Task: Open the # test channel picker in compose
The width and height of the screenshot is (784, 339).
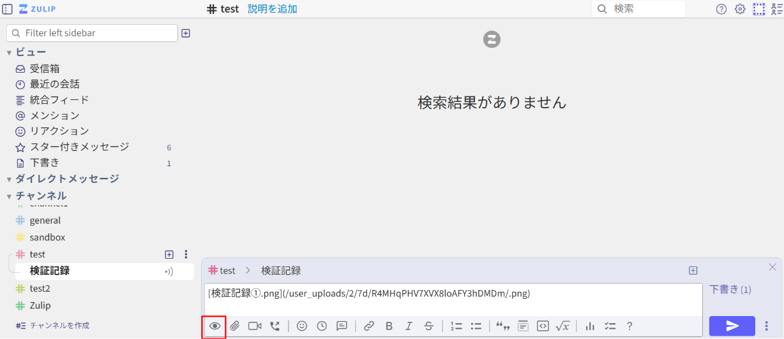Action: (222, 271)
